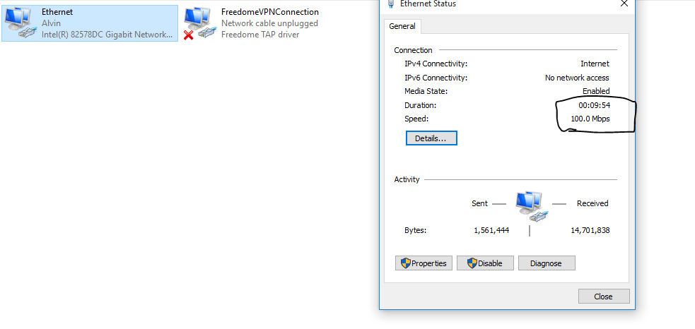Click the IPv6 "No network access" value
This screenshot has width=695, height=329.
pos(577,78)
